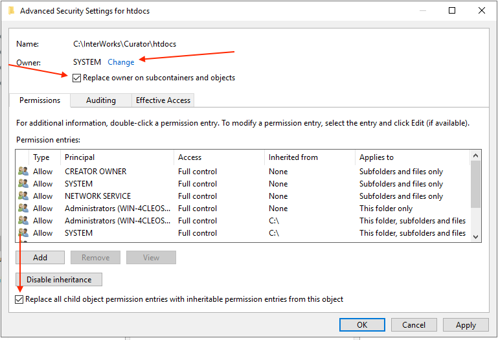Click the View button
This screenshot has width=498, height=340.
151,257
